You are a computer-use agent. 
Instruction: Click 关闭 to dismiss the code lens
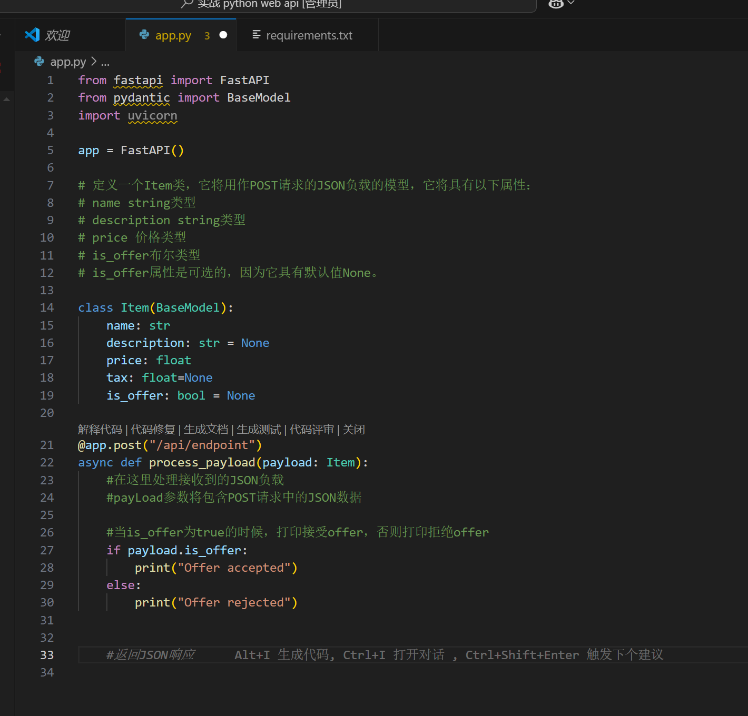354,430
